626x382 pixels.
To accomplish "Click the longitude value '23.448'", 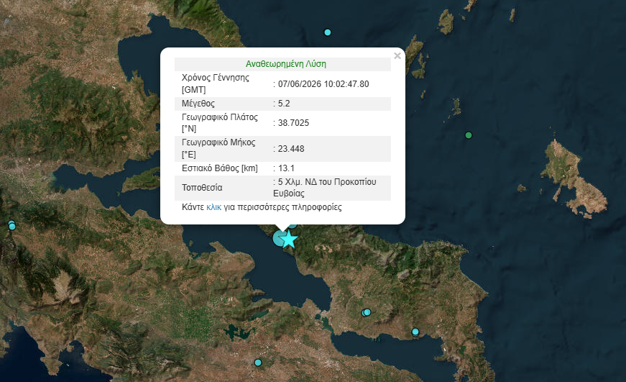I will [x=291, y=149].
